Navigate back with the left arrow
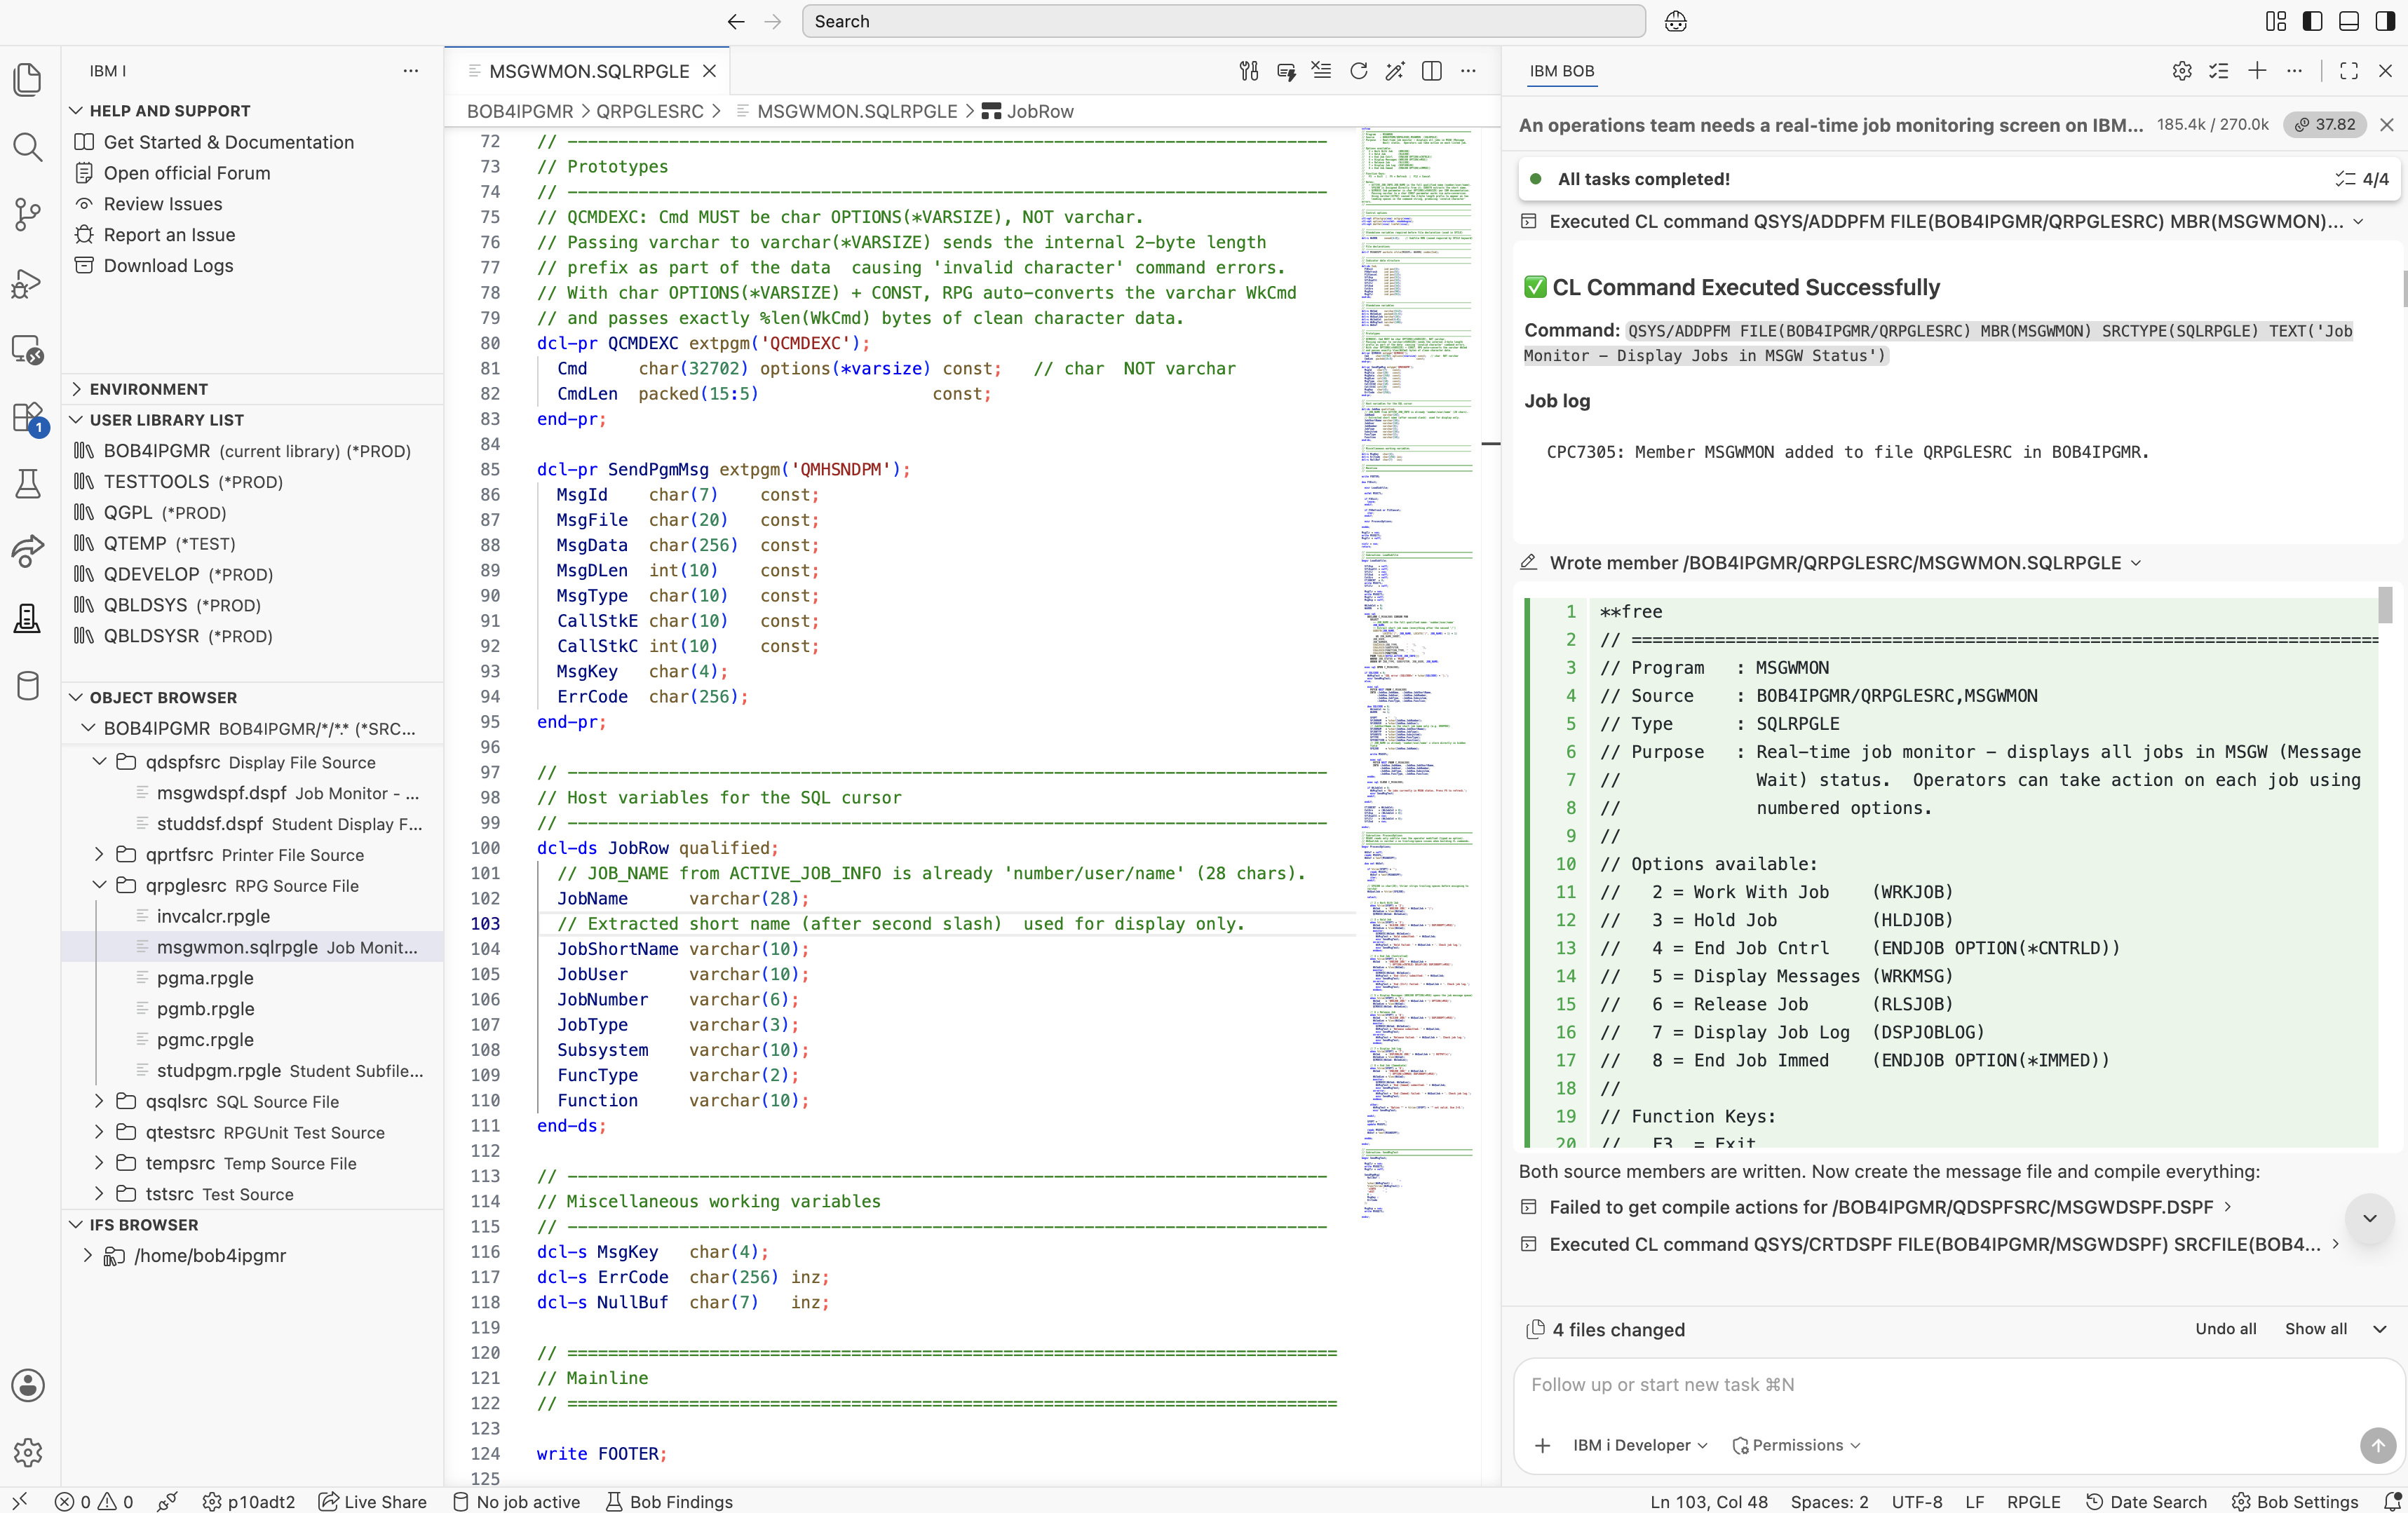Image resolution: width=2408 pixels, height=1513 pixels. (x=736, y=21)
